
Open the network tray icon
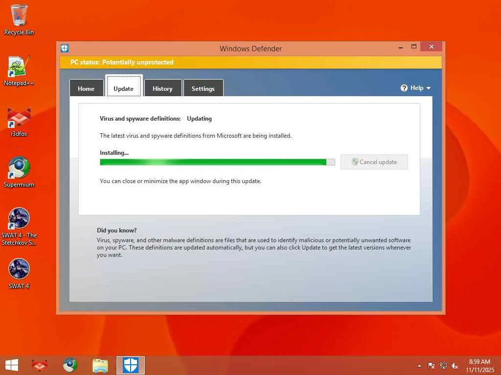pyautogui.click(x=443, y=366)
